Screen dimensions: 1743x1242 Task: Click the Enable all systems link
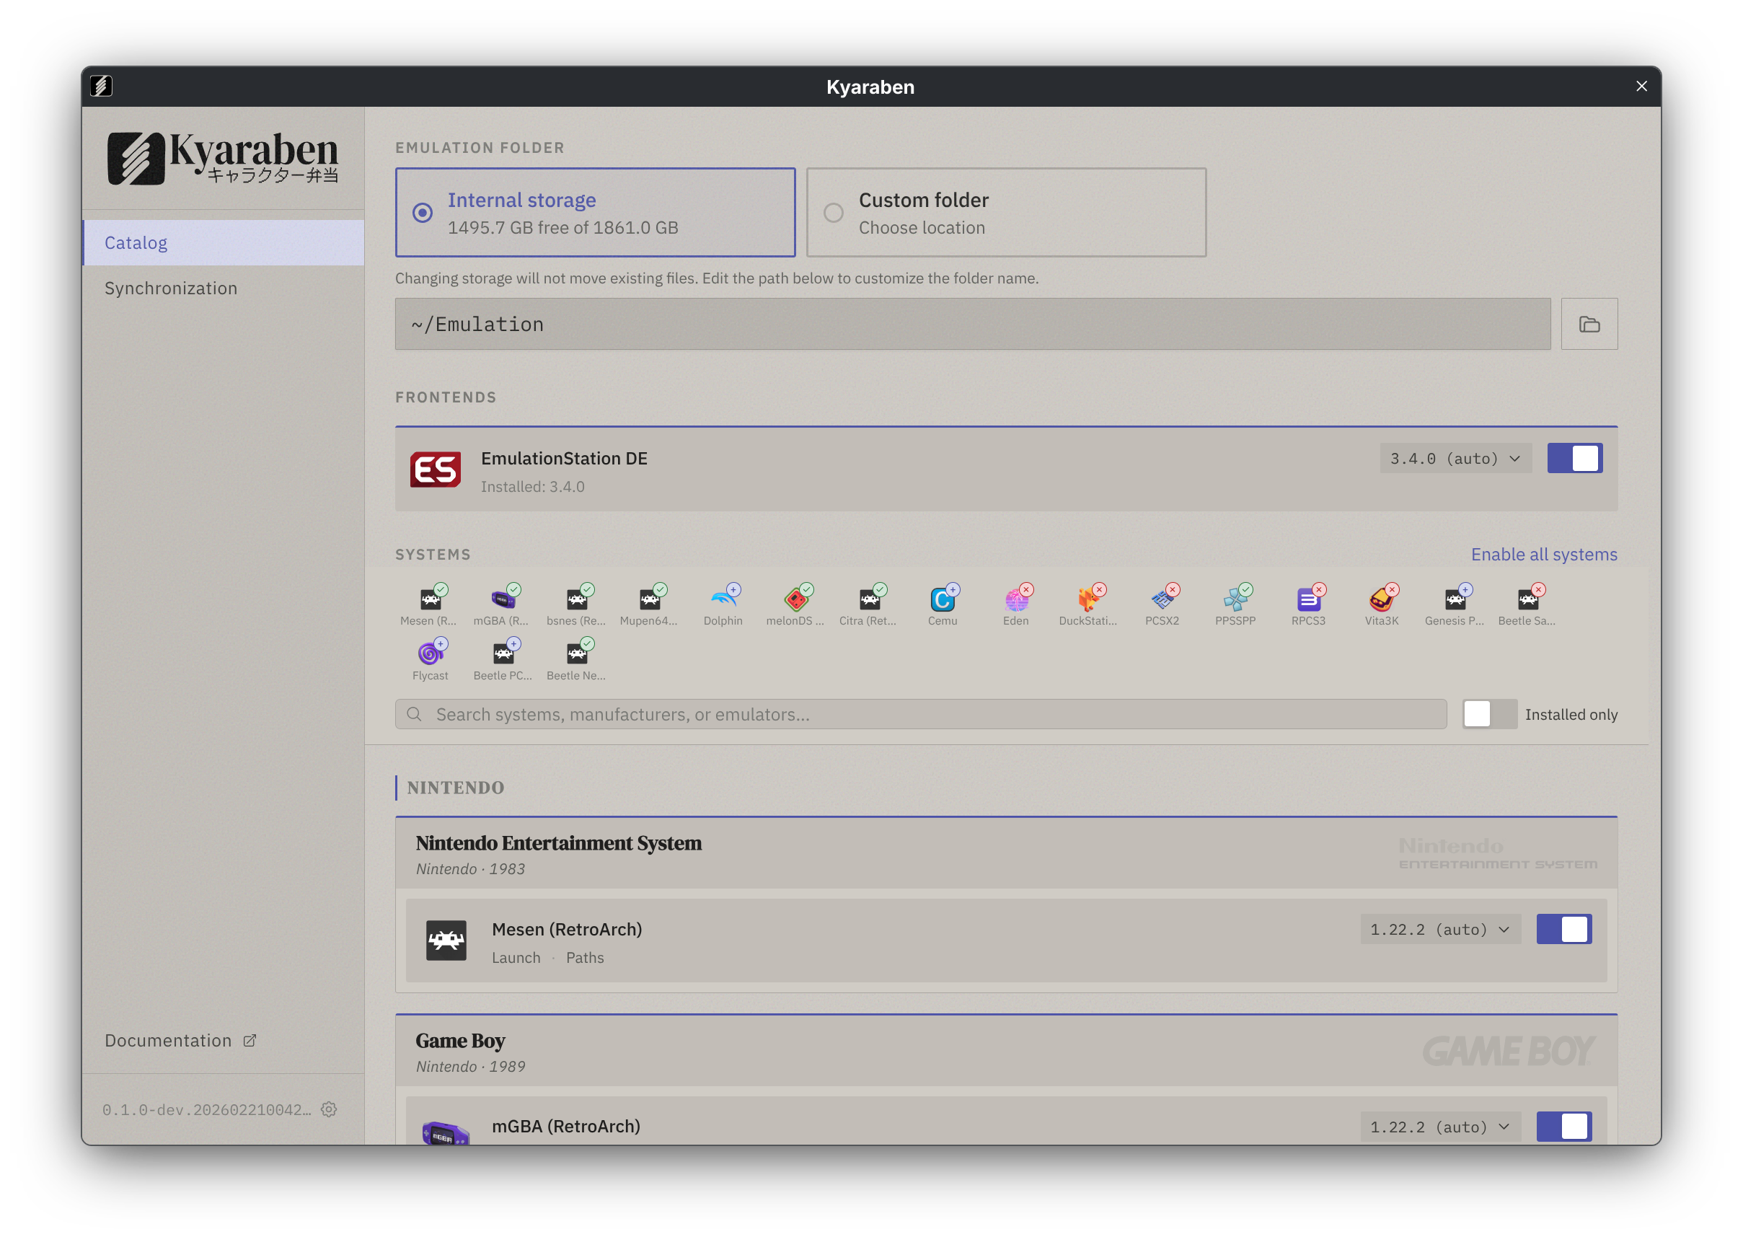(1543, 554)
